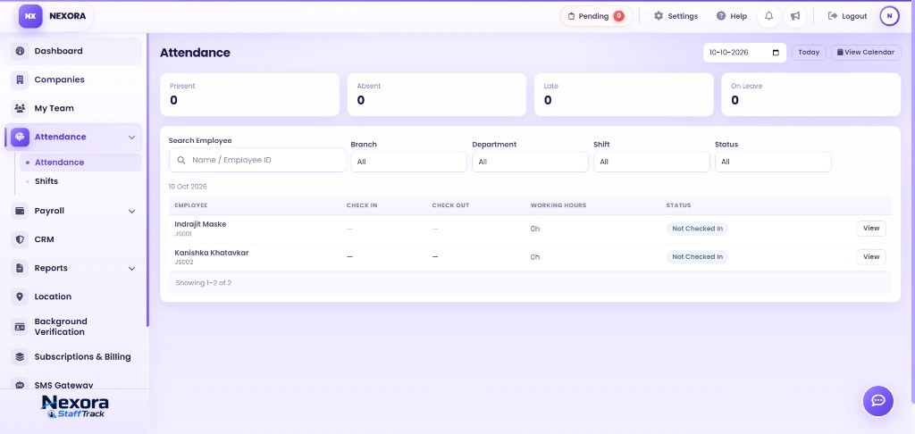Select the Attendance submenu item
The image size is (915, 434).
tap(80, 163)
